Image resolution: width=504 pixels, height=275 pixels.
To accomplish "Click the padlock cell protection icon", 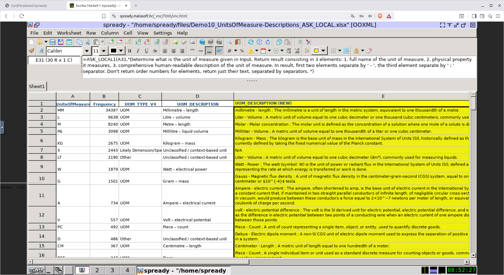I will tap(356, 51).
